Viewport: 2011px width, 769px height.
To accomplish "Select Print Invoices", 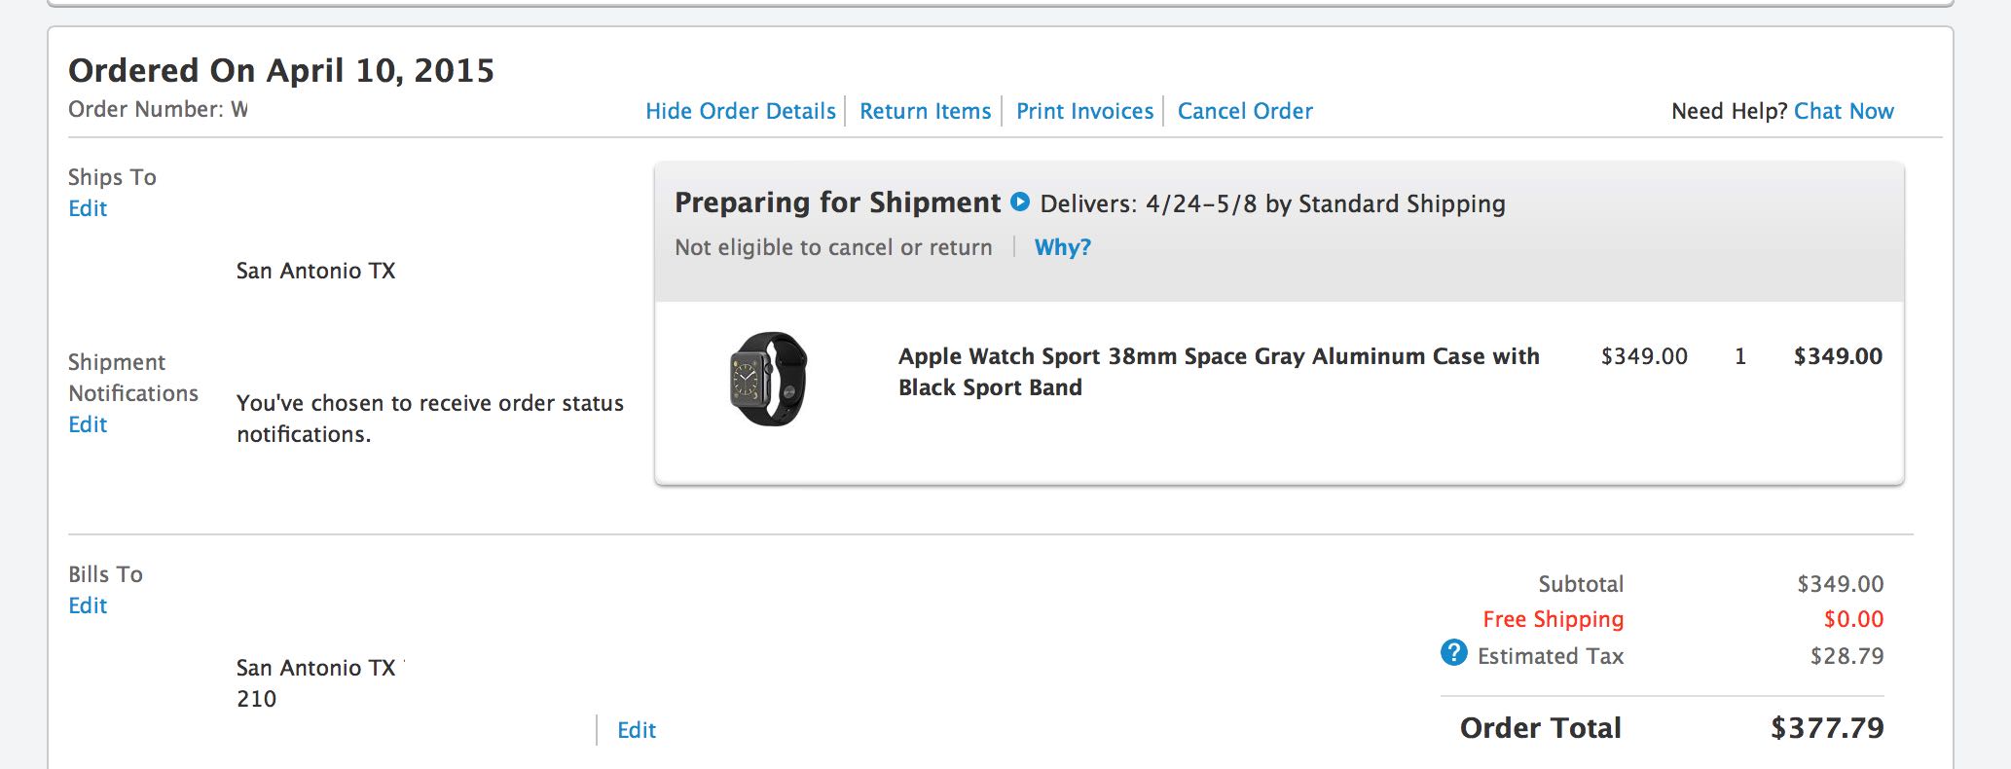I will click(x=1084, y=111).
